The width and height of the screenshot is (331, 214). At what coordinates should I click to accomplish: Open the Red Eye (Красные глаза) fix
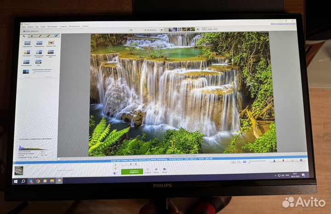[51, 43]
